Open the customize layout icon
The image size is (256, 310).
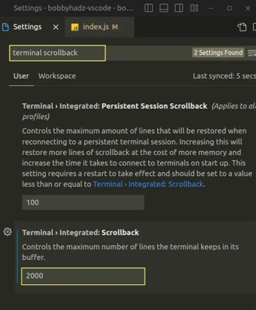(x=194, y=8)
